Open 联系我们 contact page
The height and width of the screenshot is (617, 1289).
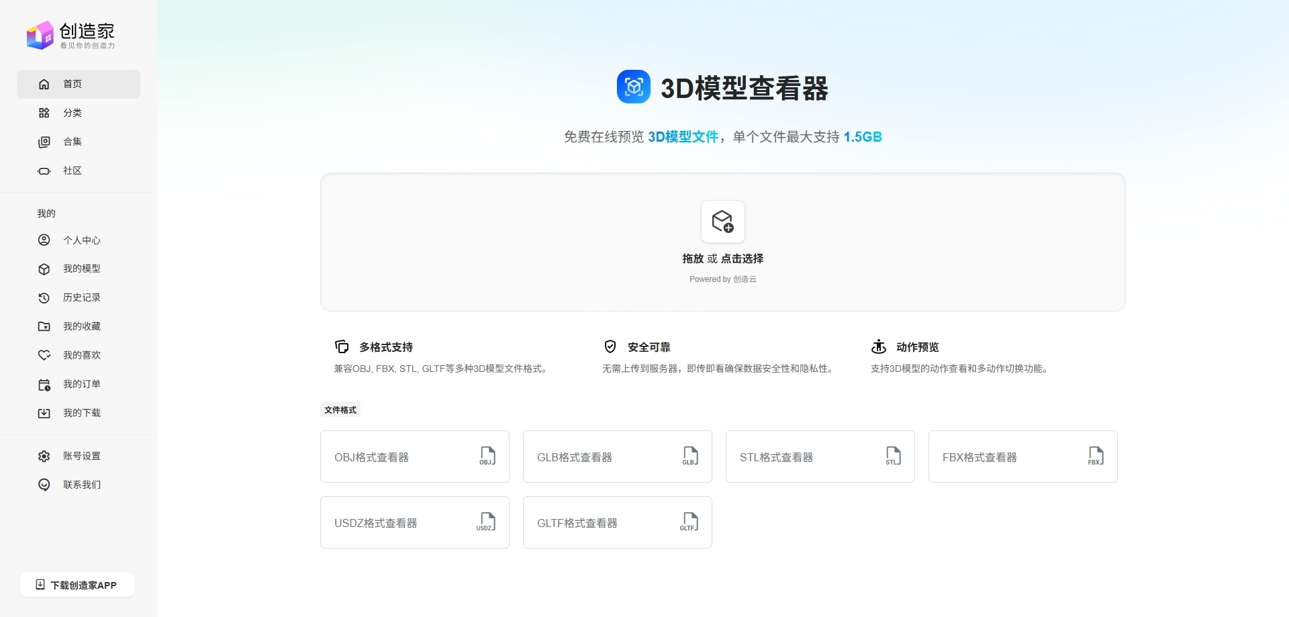[x=81, y=485]
